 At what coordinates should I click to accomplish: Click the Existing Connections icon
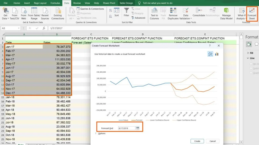pyautogui.click(x=58, y=13)
